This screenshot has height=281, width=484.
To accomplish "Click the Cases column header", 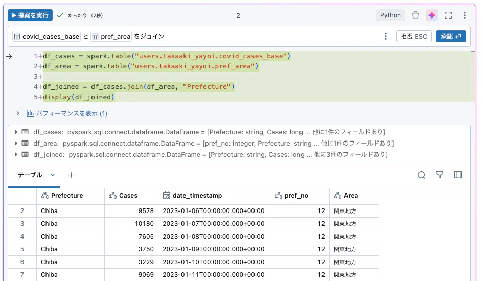I will click(x=131, y=195).
